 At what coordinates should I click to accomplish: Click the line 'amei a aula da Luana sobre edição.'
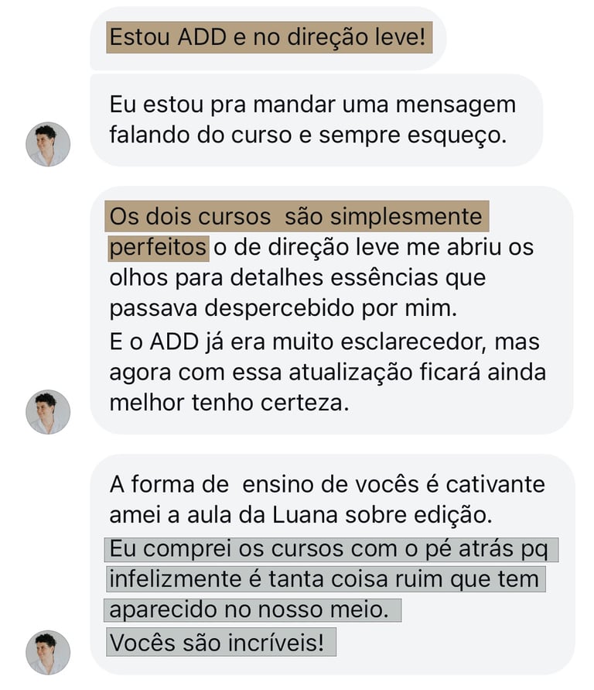point(301,515)
